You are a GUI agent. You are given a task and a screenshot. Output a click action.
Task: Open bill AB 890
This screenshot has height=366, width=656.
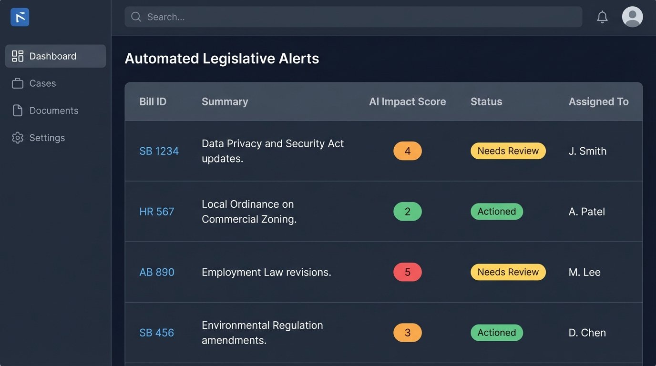click(x=156, y=272)
